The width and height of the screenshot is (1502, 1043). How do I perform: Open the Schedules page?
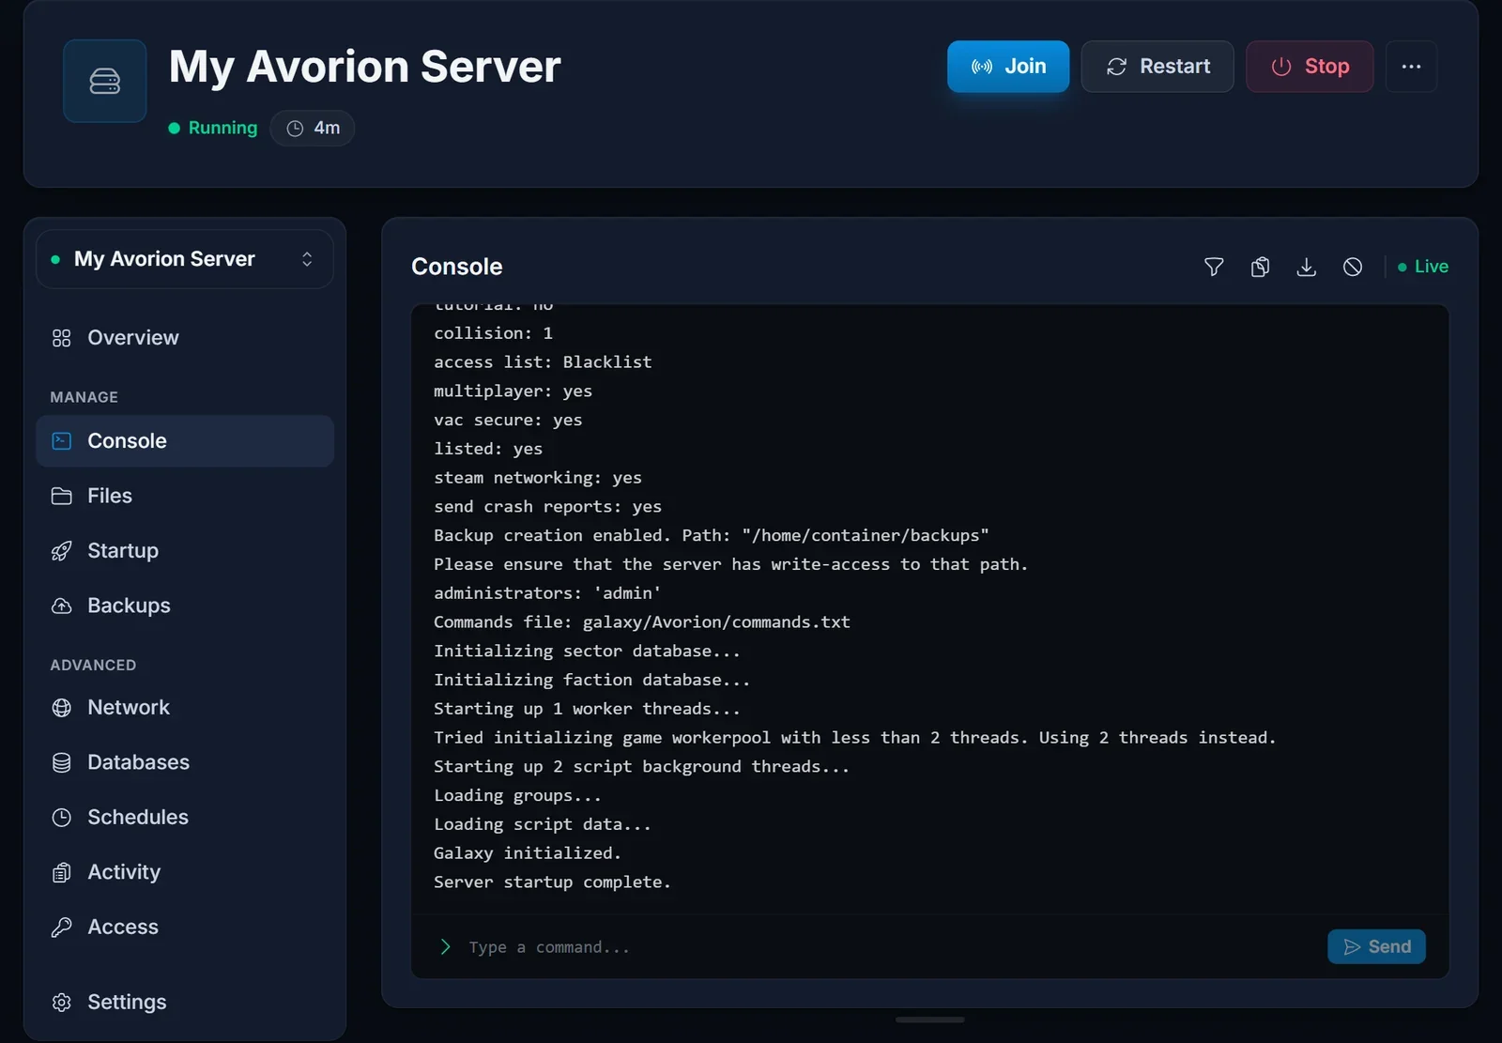(185, 818)
